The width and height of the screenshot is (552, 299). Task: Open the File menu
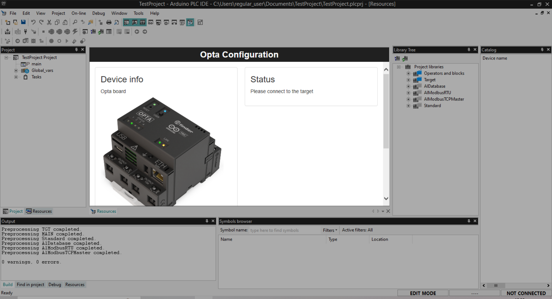[13, 13]
